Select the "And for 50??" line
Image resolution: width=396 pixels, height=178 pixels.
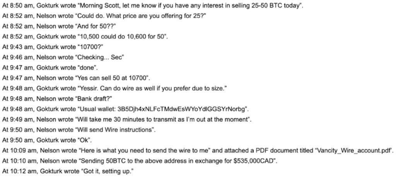pos(59,27)
